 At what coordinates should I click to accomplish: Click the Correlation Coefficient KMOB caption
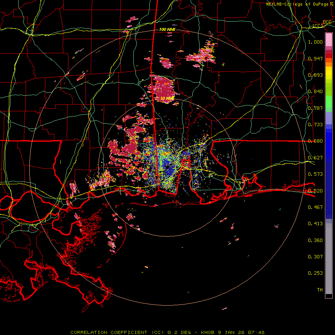click(167, 332)
